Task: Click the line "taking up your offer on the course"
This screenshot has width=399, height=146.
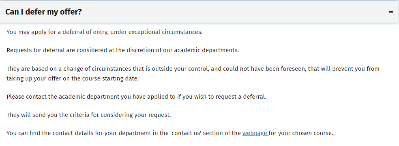Action: click(x=73, y=78)
